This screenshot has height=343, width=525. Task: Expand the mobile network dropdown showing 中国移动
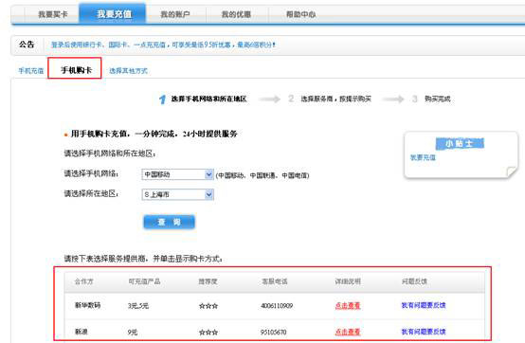pos(178,174)
